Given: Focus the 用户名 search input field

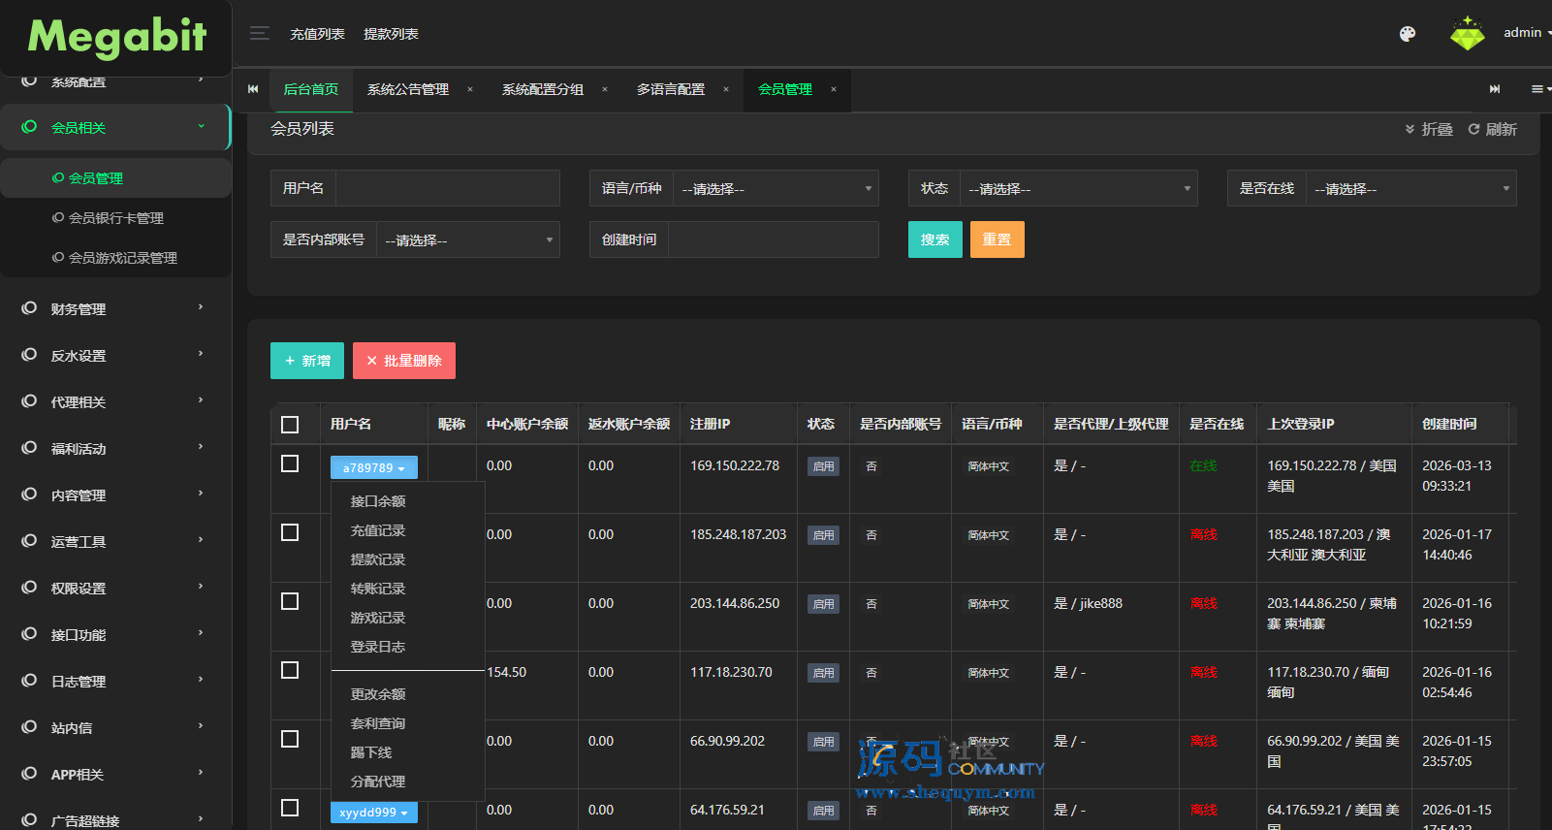Looking at the screenshot, I should tap(447, 188).
